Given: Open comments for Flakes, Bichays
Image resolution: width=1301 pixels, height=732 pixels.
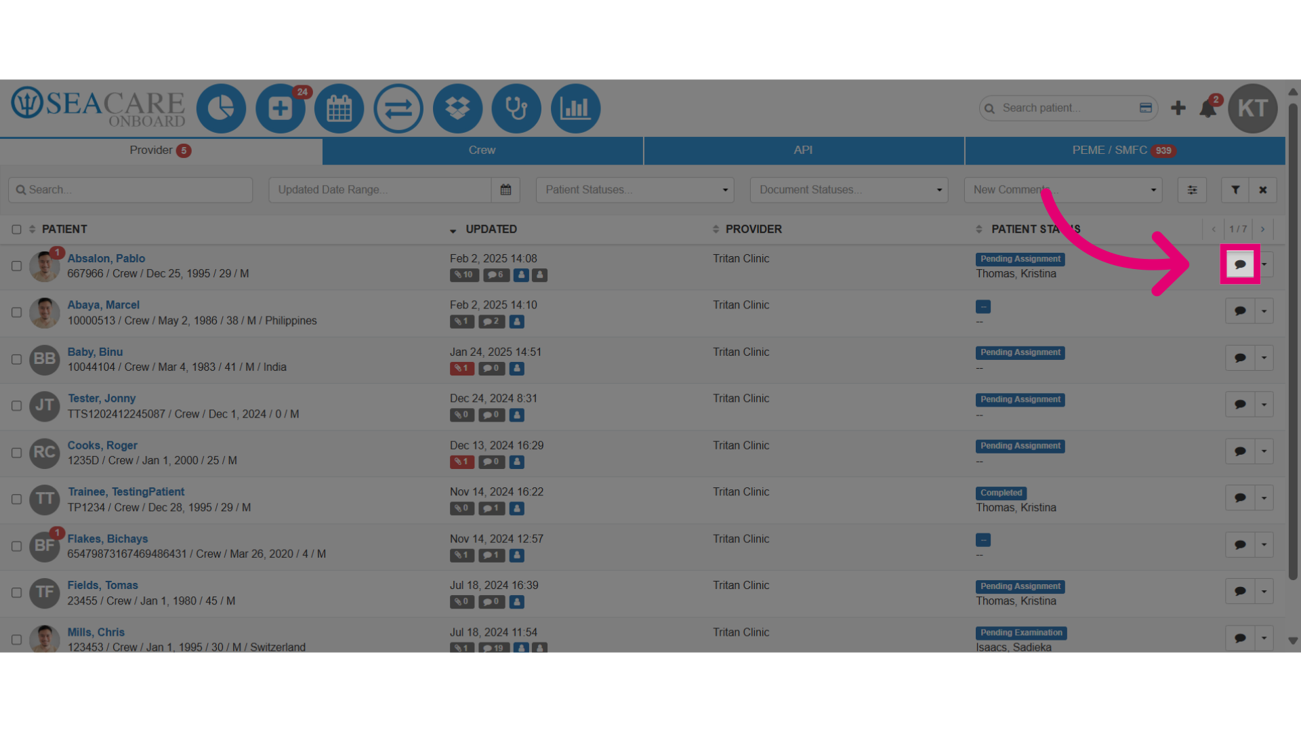Looking at the screenshot, I should [1240, 545].
